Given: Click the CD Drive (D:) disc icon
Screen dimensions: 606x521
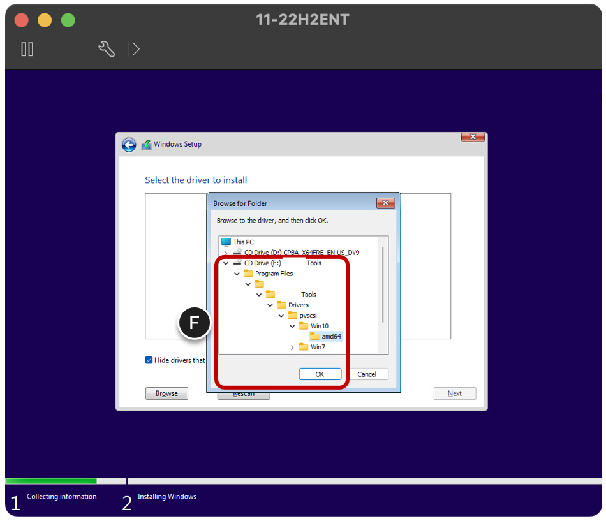Looking at the screenshot, I should (x=237, y=251).
